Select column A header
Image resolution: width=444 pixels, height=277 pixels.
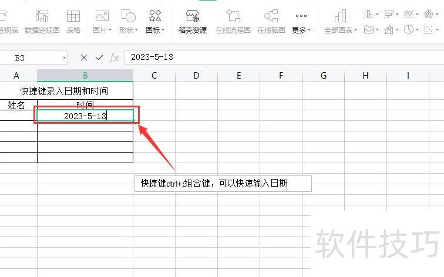18,76
